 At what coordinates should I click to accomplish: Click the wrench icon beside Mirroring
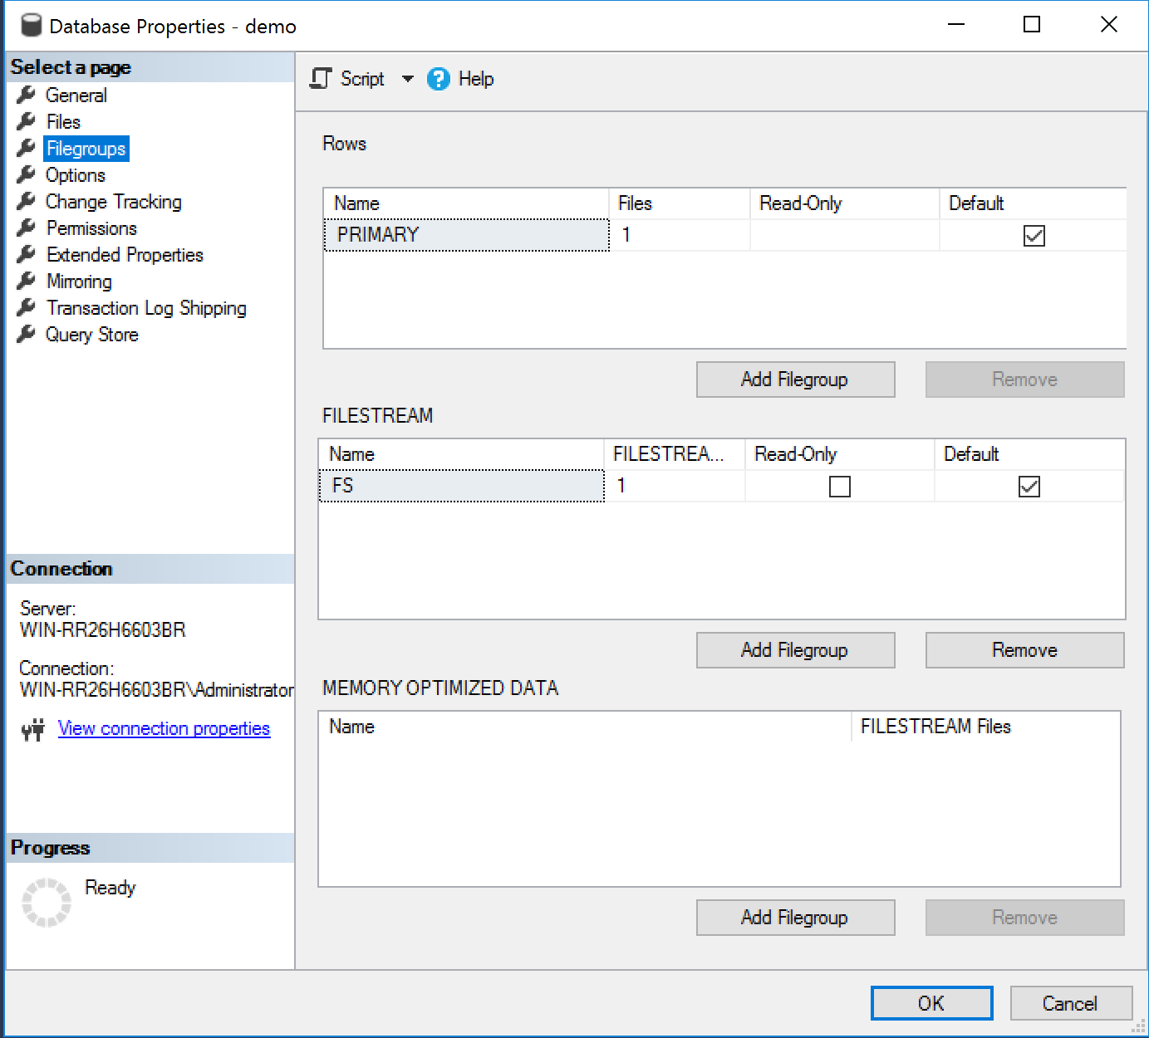coord(27,281)
